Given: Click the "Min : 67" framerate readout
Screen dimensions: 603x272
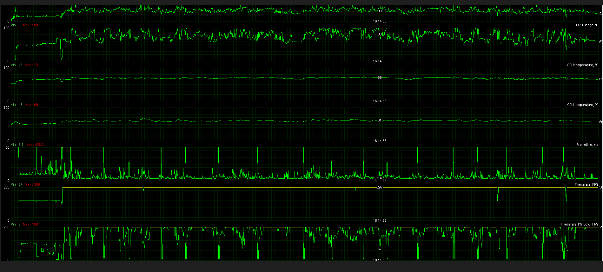Looking at the screenshot, I should coord(17,184).
